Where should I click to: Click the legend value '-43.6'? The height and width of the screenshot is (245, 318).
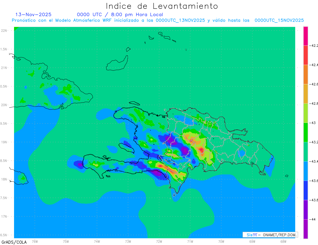coord(314,181)
